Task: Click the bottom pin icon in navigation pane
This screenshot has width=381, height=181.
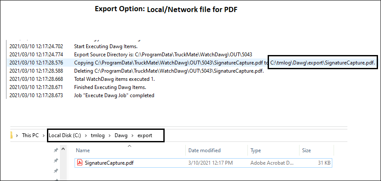Action: point(56,171)
